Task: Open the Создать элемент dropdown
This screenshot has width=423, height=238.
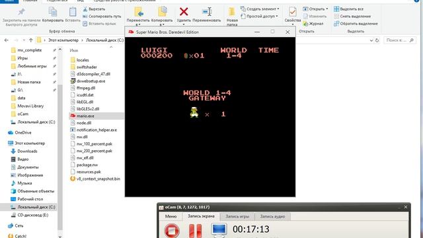Action: [260, 9]
